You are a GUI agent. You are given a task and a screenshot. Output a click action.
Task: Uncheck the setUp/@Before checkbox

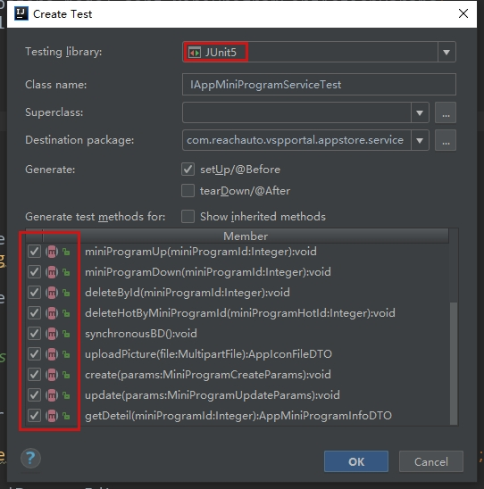[188, 170]
